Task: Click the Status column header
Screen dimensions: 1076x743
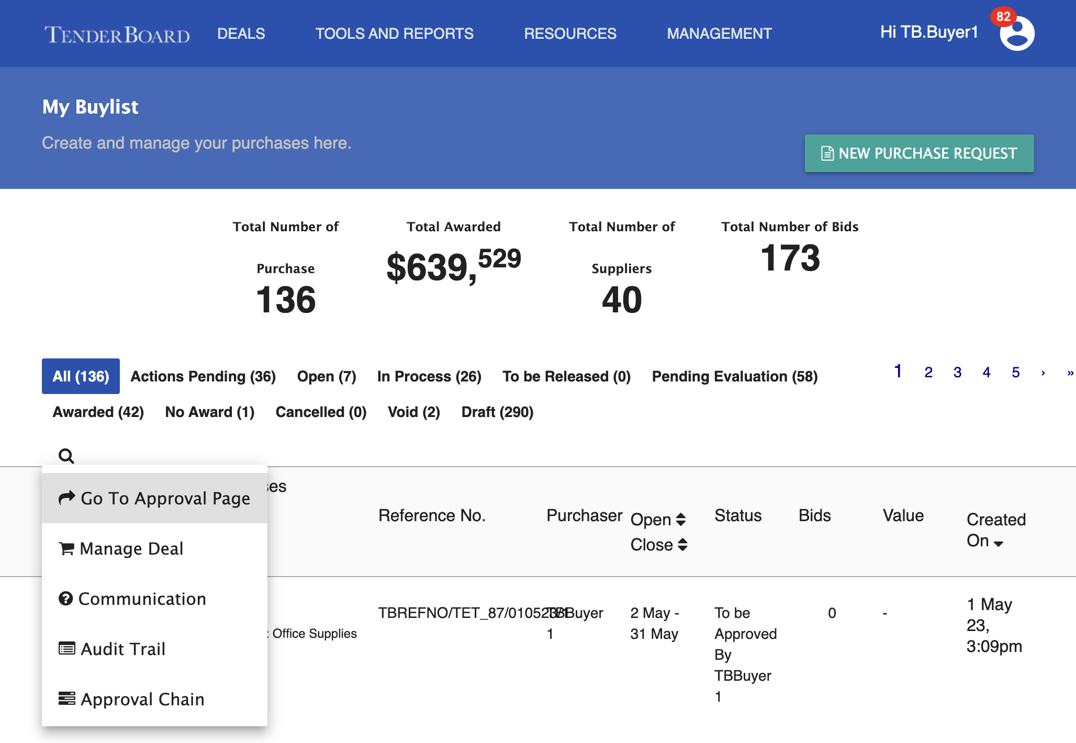Action: [738, 515]
